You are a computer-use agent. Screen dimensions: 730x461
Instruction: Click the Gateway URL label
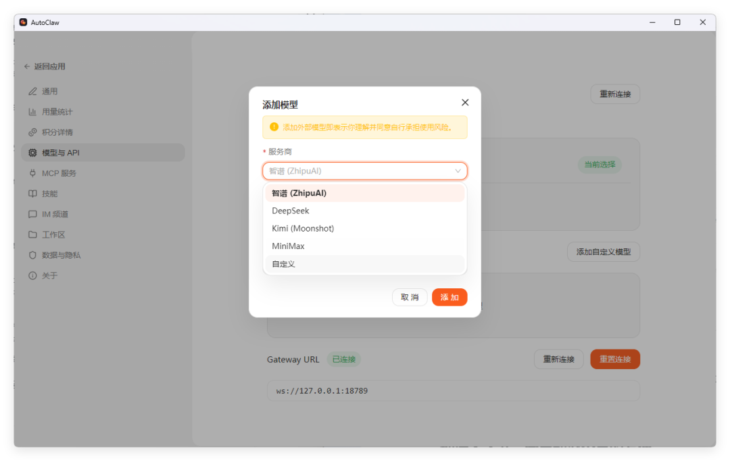[293, 359]
